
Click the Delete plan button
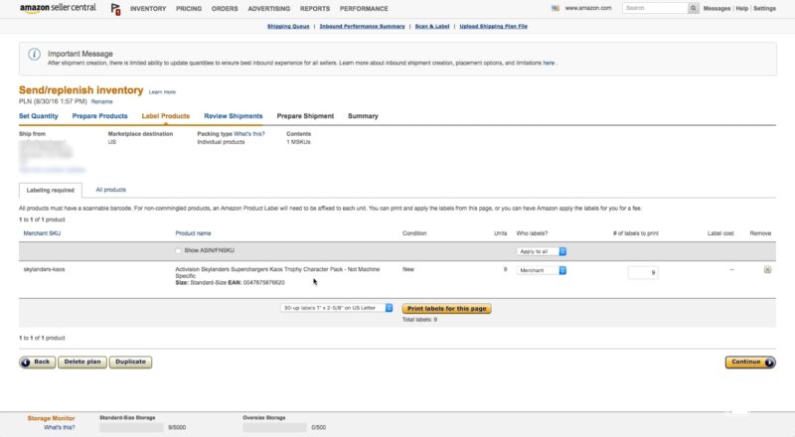click(x=82, y=362)
